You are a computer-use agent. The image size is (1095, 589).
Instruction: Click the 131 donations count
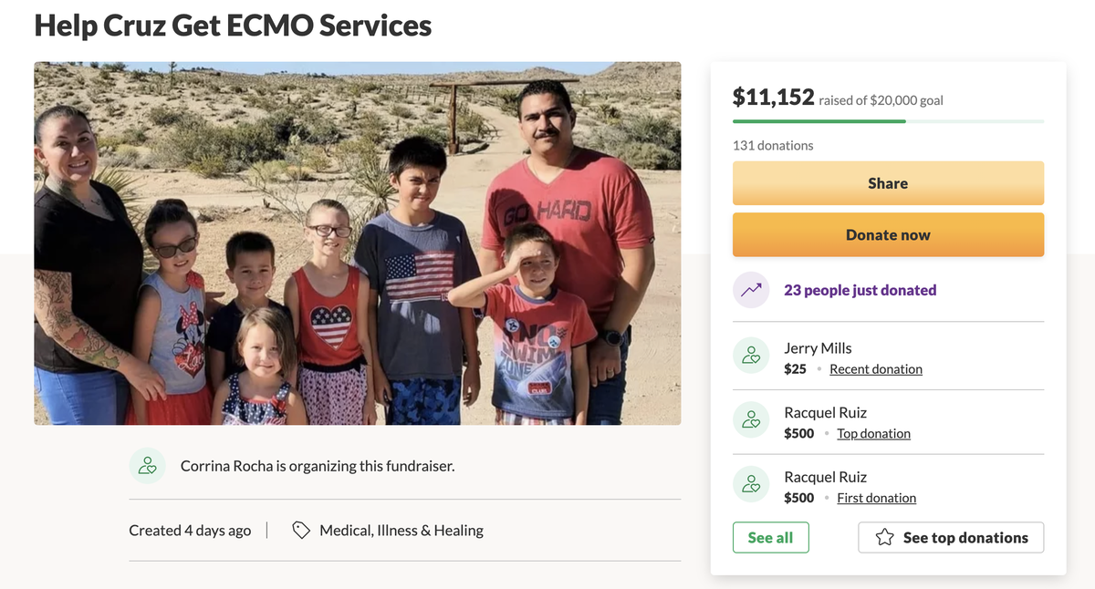(x=773, y=145)
